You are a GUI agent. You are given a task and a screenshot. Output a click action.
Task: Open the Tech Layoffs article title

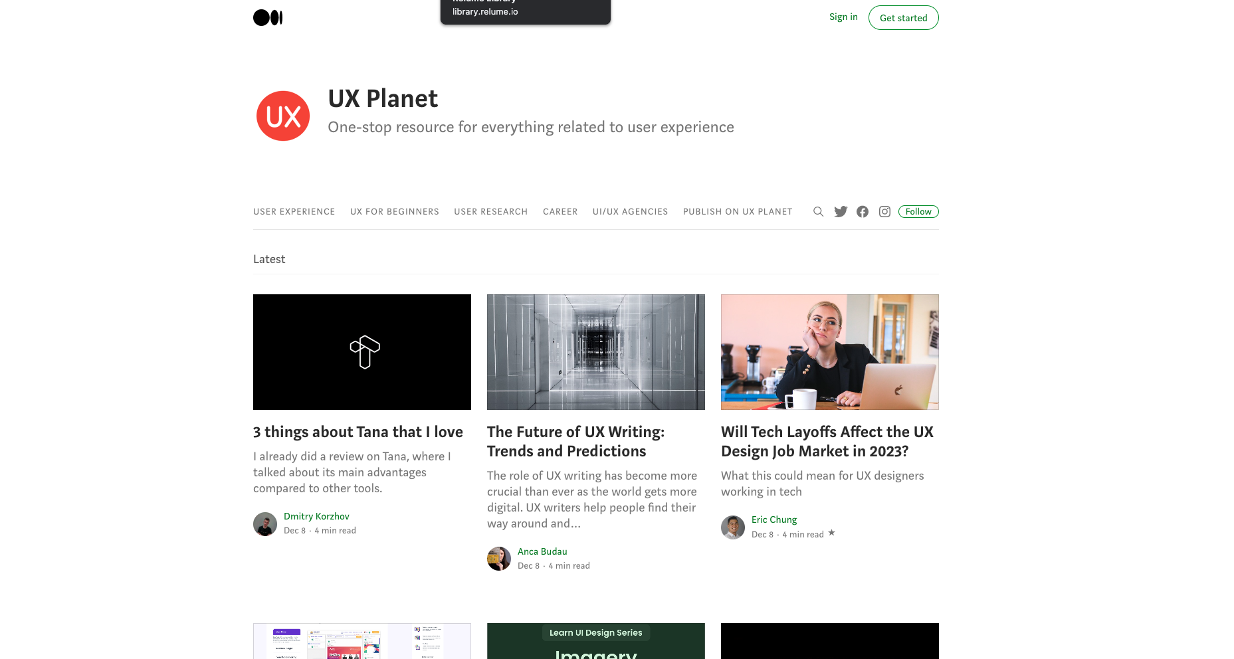click(827, 442)
